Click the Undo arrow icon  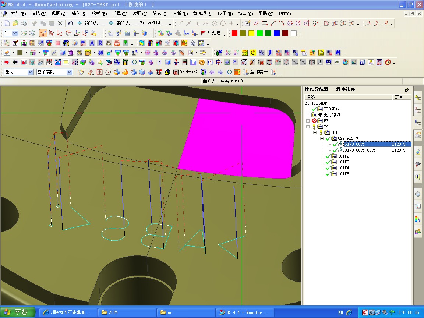point(71,23)
